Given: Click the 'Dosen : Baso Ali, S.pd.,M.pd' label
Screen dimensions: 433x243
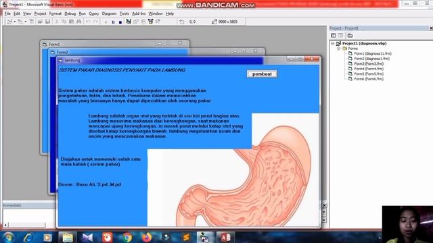Looking at the screenshot, I should (x=90, y=184).
